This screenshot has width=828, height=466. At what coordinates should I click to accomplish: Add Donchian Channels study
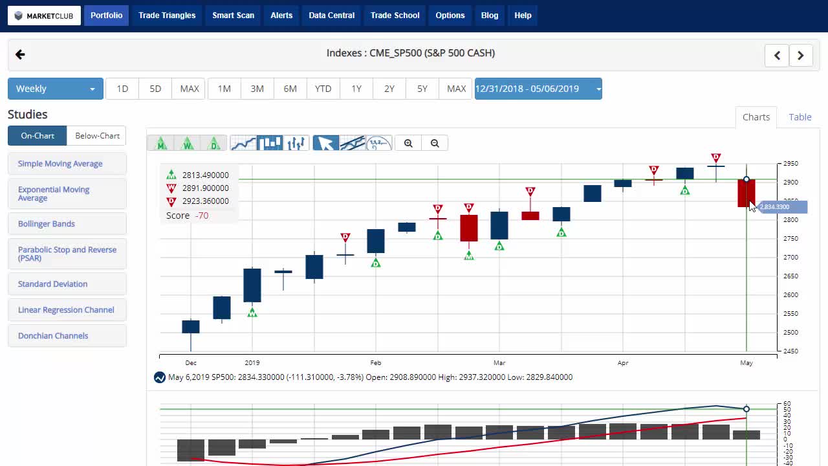[x=67, y=336]
